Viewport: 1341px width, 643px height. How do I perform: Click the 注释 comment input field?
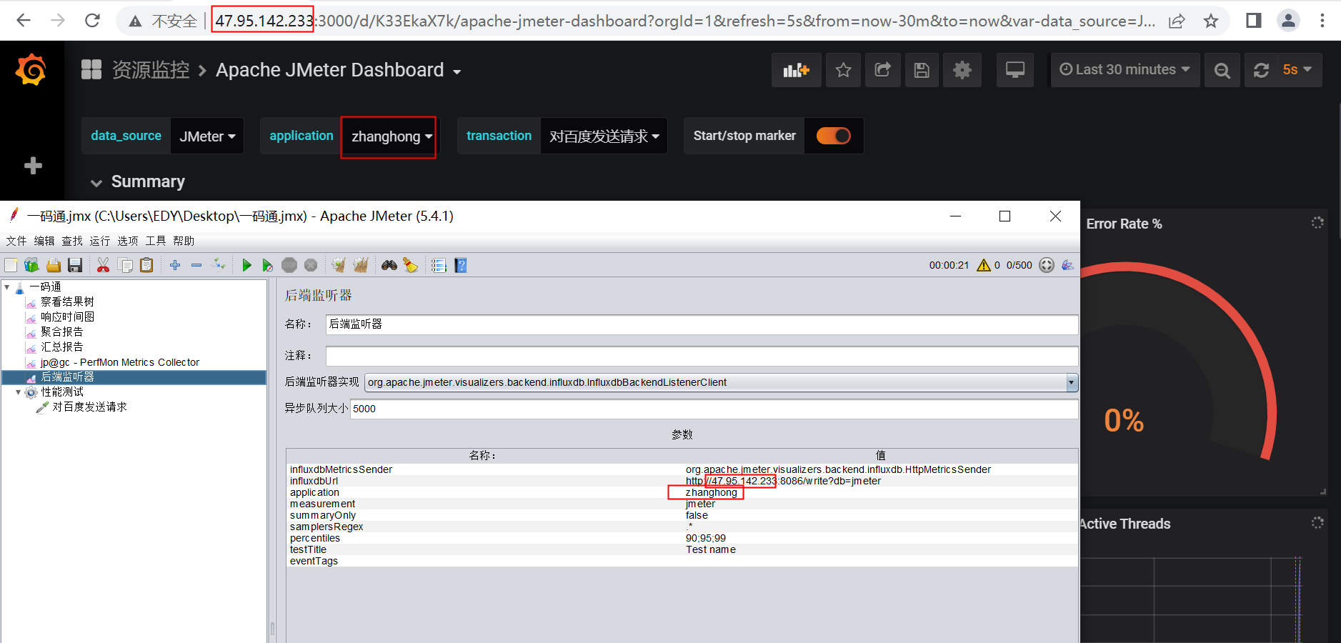click(702, 356)
